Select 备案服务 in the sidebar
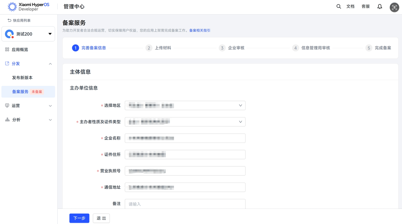The height and width of the screenshot is (224, 402). [x=20, y=92]
